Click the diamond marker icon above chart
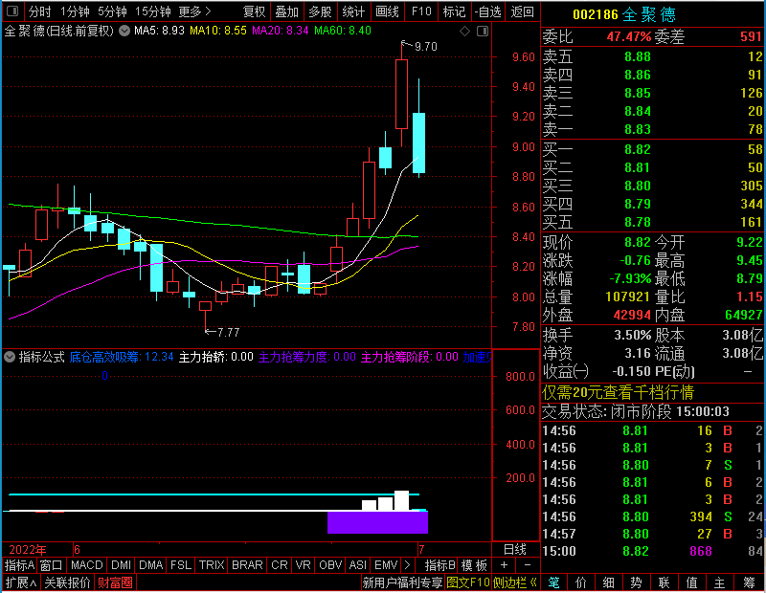 pyautogui.click(x=465, y=32)
